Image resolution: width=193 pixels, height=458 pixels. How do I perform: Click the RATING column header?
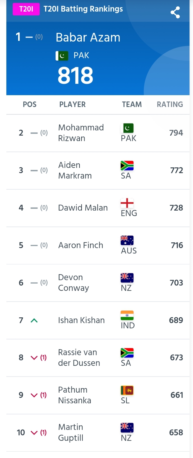(170, 104)
